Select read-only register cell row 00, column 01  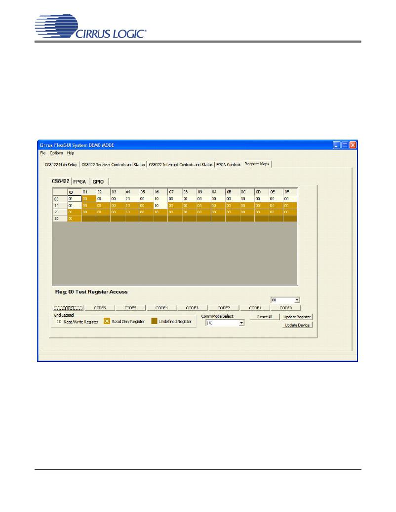coord(89,198)
